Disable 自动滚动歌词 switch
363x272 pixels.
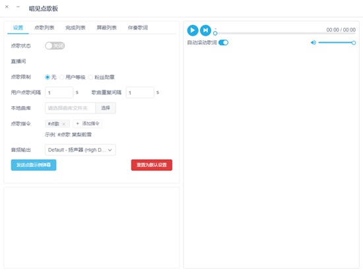point(223,43)
